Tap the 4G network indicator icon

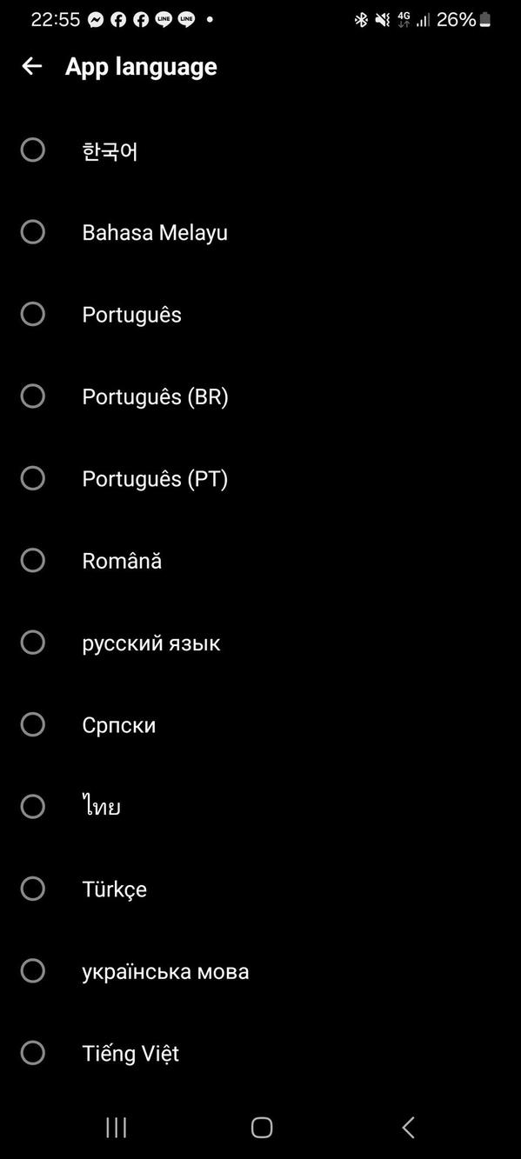[403, 18]
